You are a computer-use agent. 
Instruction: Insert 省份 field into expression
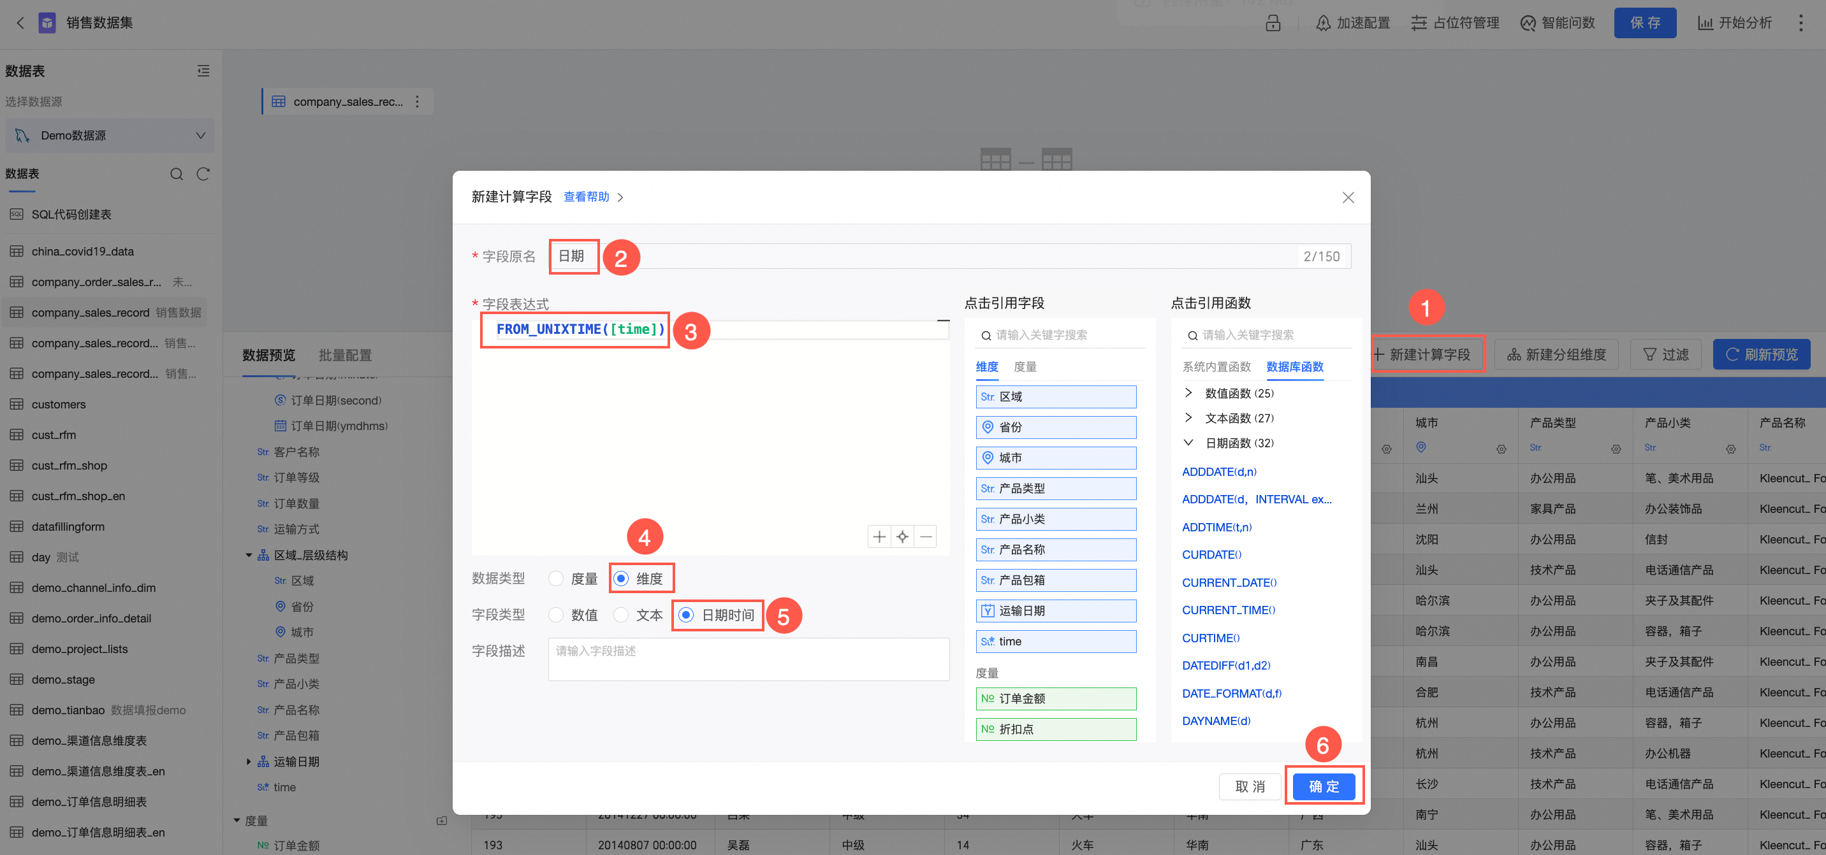[1055, 427]
